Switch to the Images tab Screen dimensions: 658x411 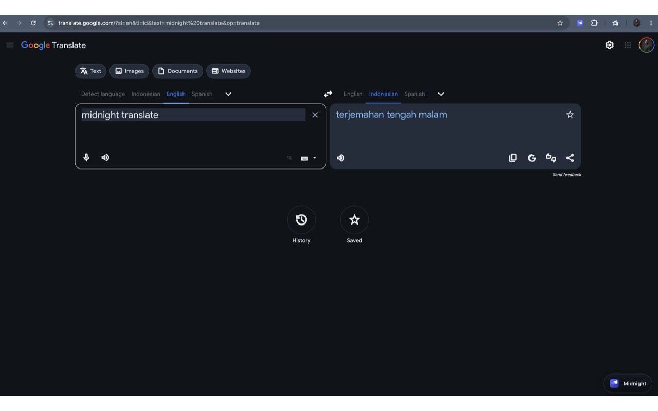coord(129,71)
